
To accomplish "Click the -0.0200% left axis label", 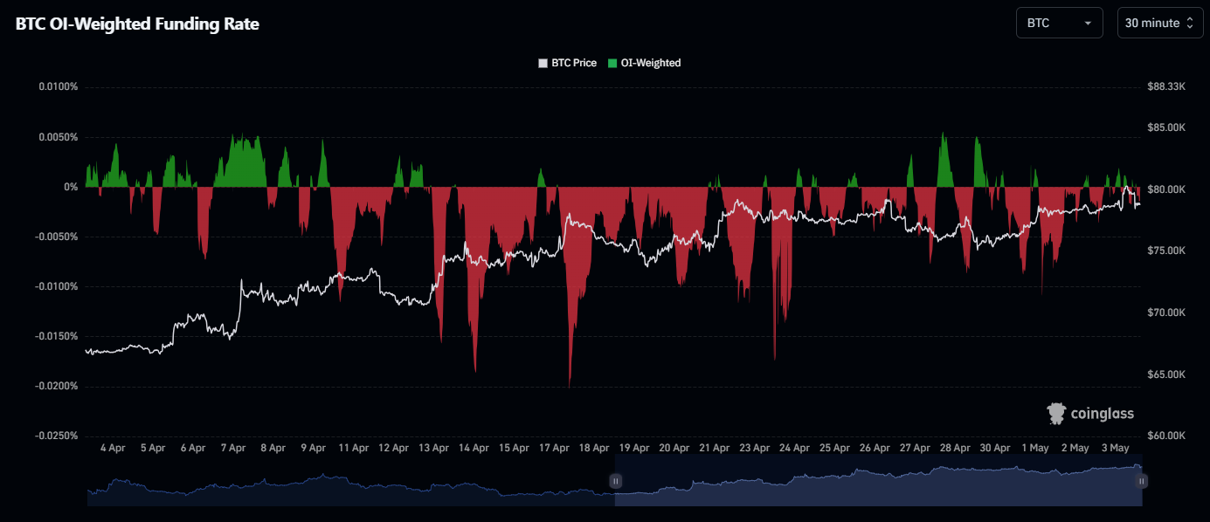I will [x=57, y=386].
